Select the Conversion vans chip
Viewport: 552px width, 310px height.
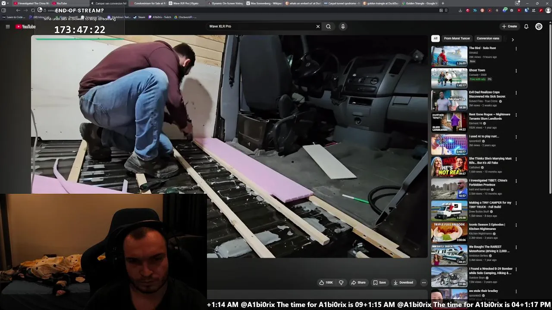(488, 38)
